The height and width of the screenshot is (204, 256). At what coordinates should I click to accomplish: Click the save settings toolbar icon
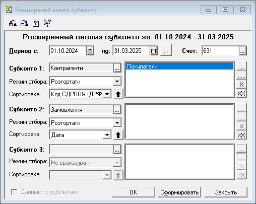tap(24, 23)
